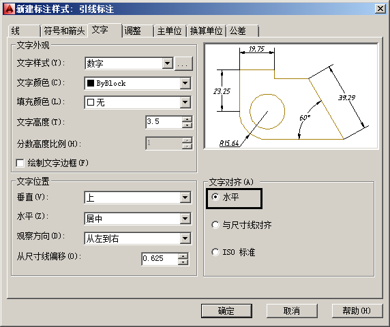This screenshot has width=390, height=327.
Task: Decrease text height with down spinner arrow
Action: pyautogui.click(x=187, y=125)
